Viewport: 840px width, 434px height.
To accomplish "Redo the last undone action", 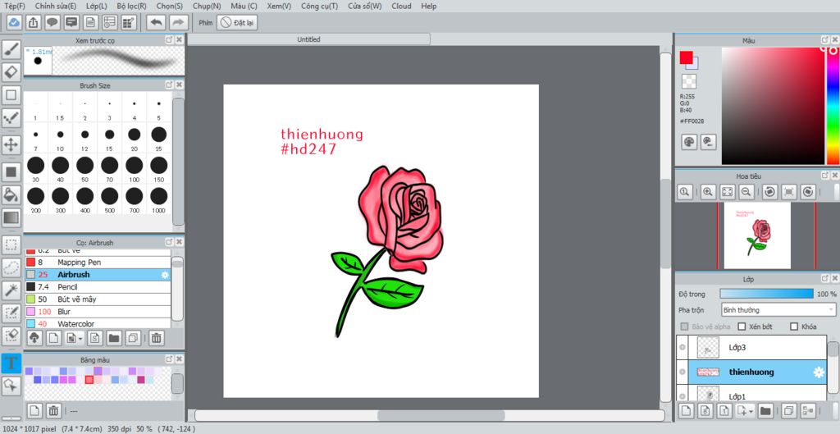I will click(178, 22).
